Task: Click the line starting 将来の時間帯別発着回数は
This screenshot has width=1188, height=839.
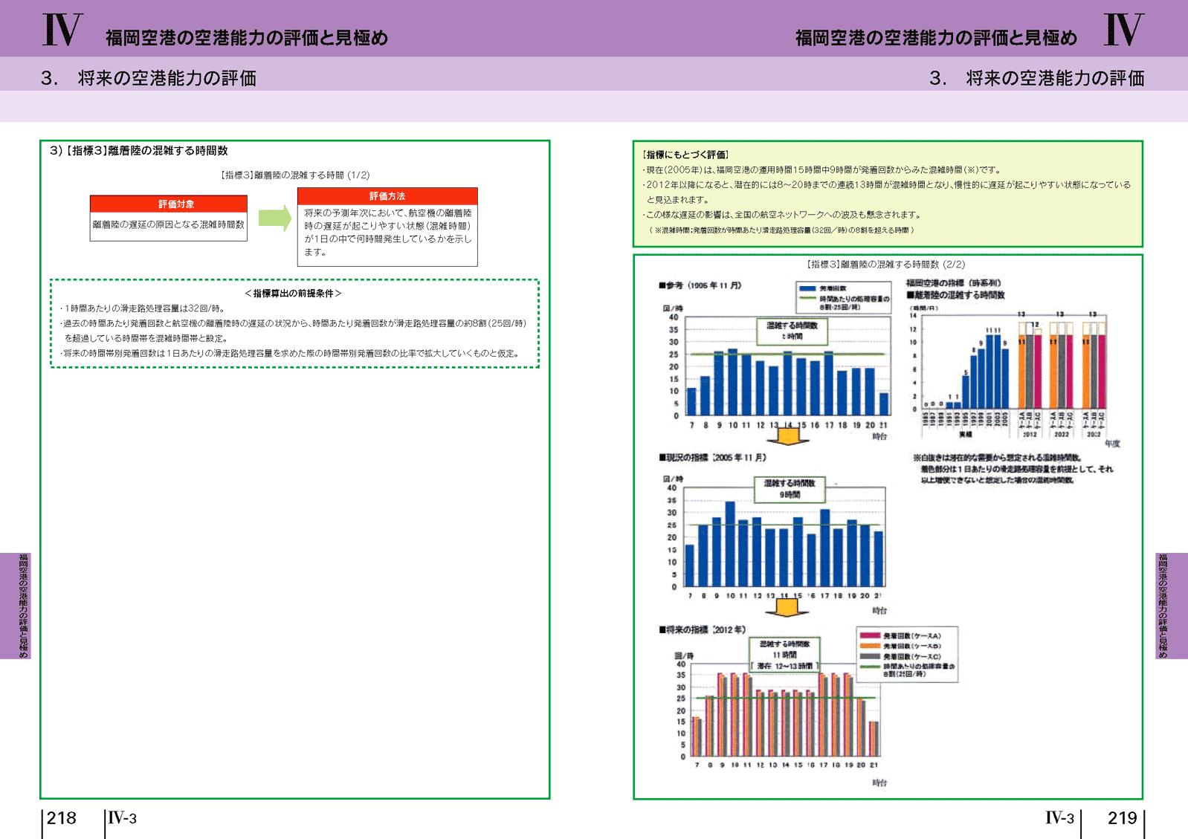Action: click(x=291, y=354)
